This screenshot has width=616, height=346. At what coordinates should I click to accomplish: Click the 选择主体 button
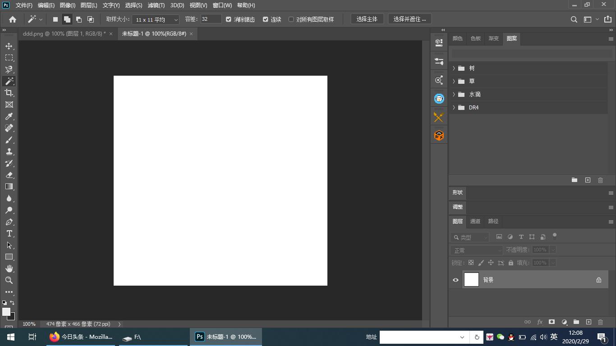tap(367, 19)
